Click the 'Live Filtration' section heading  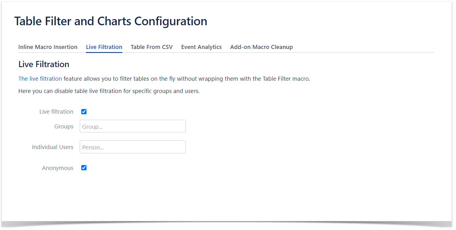point(44,64)
